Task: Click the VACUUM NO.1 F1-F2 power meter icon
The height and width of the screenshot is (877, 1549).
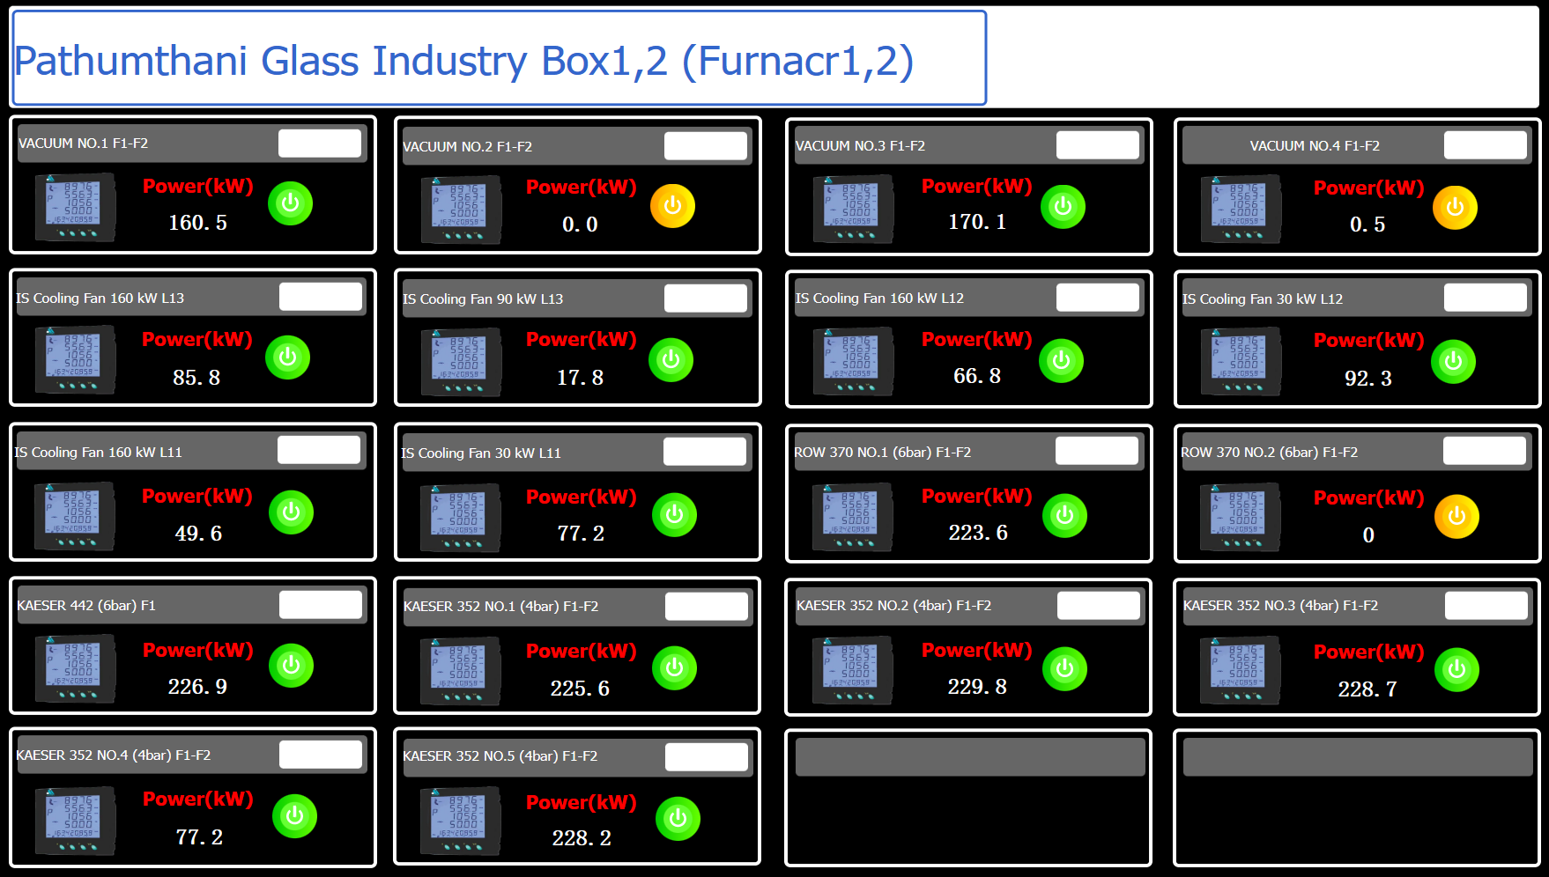Action: coord(75,208)
